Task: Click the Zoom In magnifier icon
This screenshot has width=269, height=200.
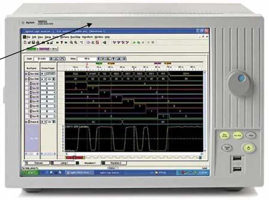Action: point(71,42)
